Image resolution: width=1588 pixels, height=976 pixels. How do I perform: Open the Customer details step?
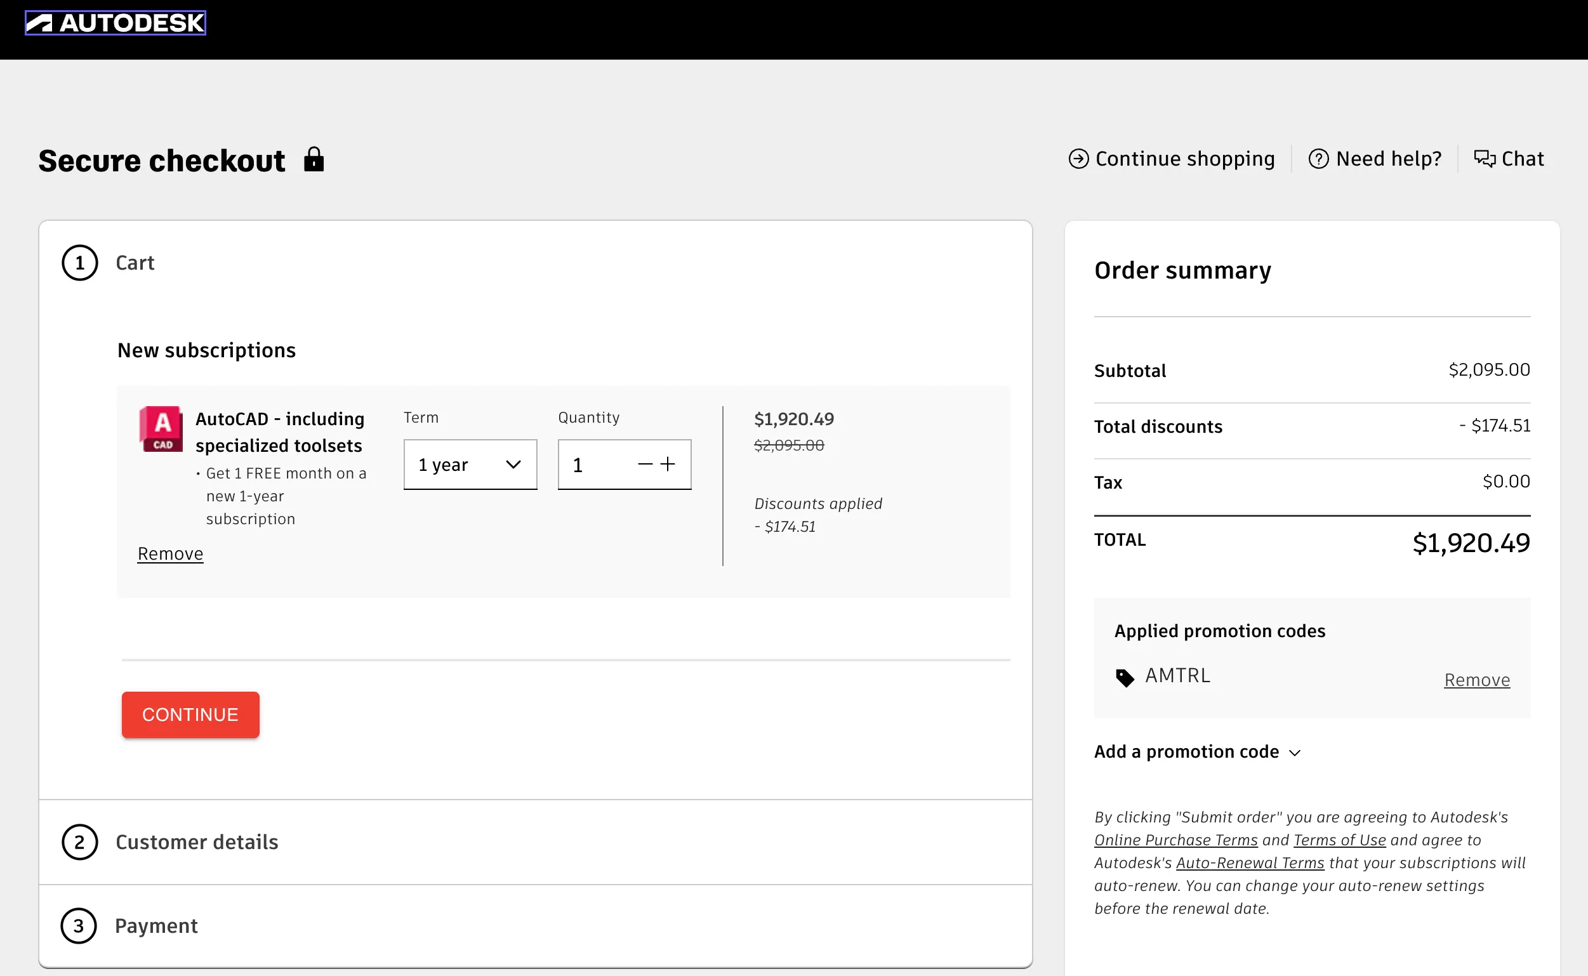coord(197,841)
